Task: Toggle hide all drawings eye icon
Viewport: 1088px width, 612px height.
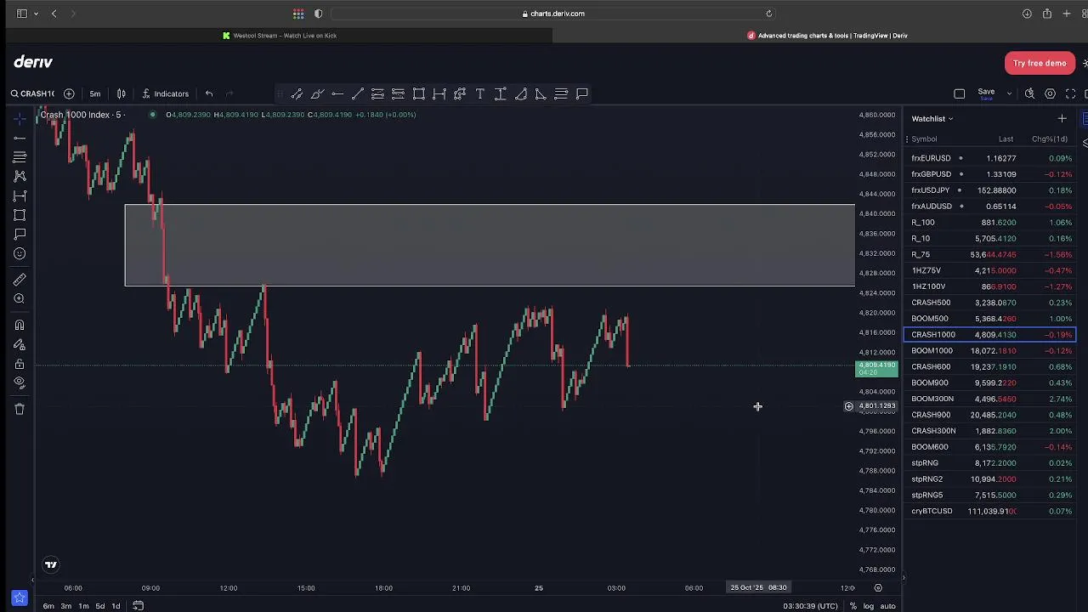Action: 20,383
